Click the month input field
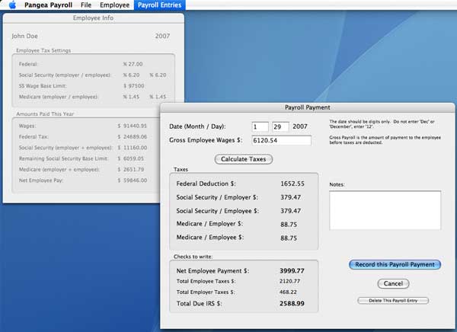Image resolution: width=457 pixels, height=332 pixels. tap(260, 126)
